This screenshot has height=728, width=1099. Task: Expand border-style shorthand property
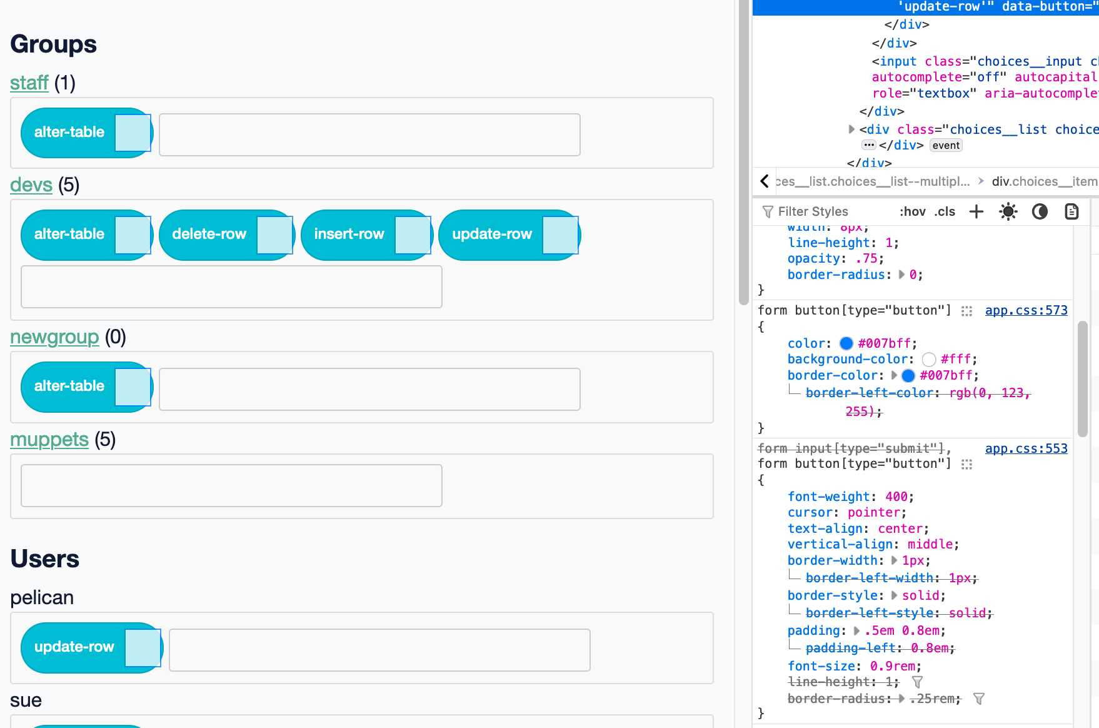click(x=895, y=595)
